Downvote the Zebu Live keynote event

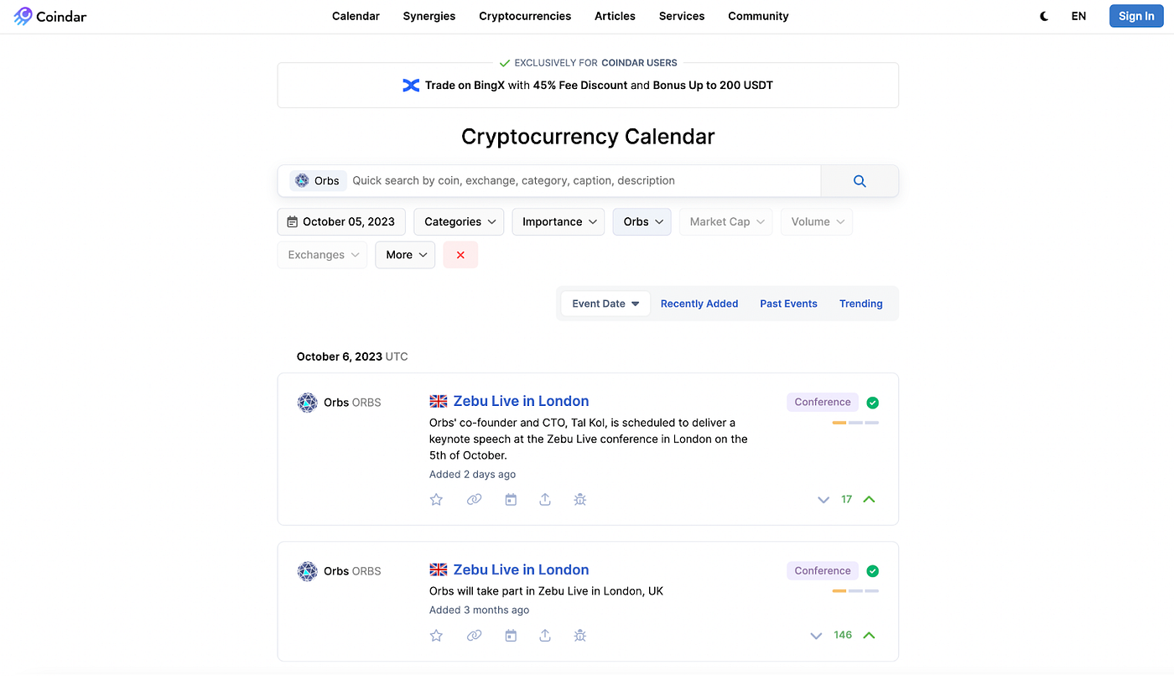click(x=823, y=499)
